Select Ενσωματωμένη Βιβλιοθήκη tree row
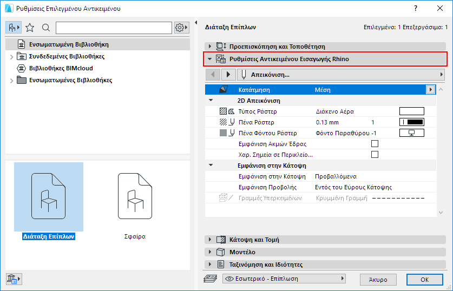Viewport: 453px width, 291px height. [97, 44]
